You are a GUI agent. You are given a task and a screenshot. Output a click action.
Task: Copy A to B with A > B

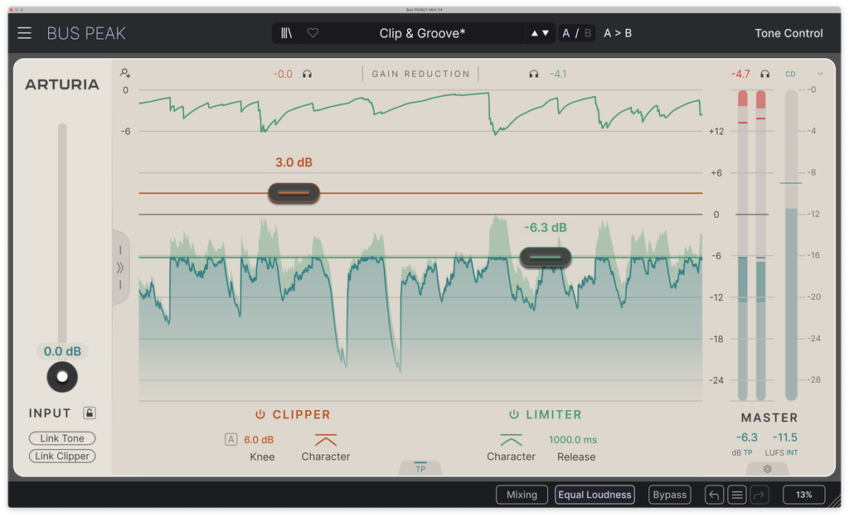pyautogui.click(x=618, y=33)
